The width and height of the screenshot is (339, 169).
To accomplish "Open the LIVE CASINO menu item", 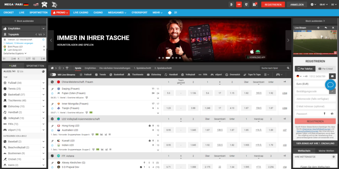I will point(81,13).
